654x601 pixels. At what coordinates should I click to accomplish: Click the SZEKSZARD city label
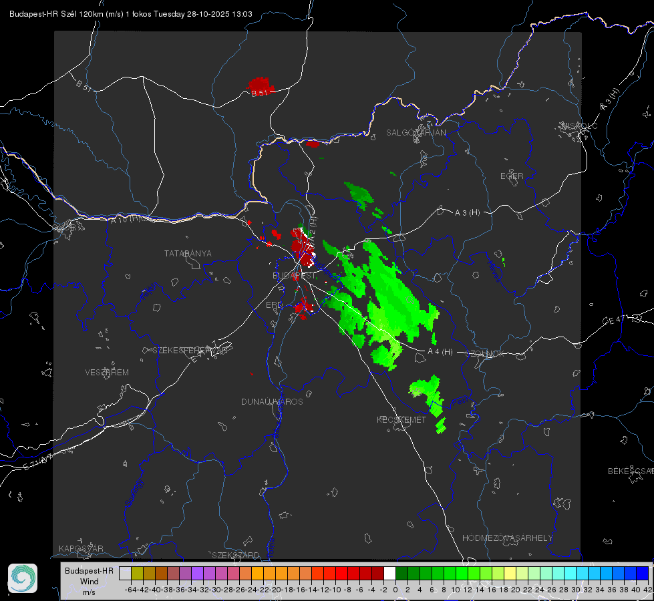click(x=236, y=555)
